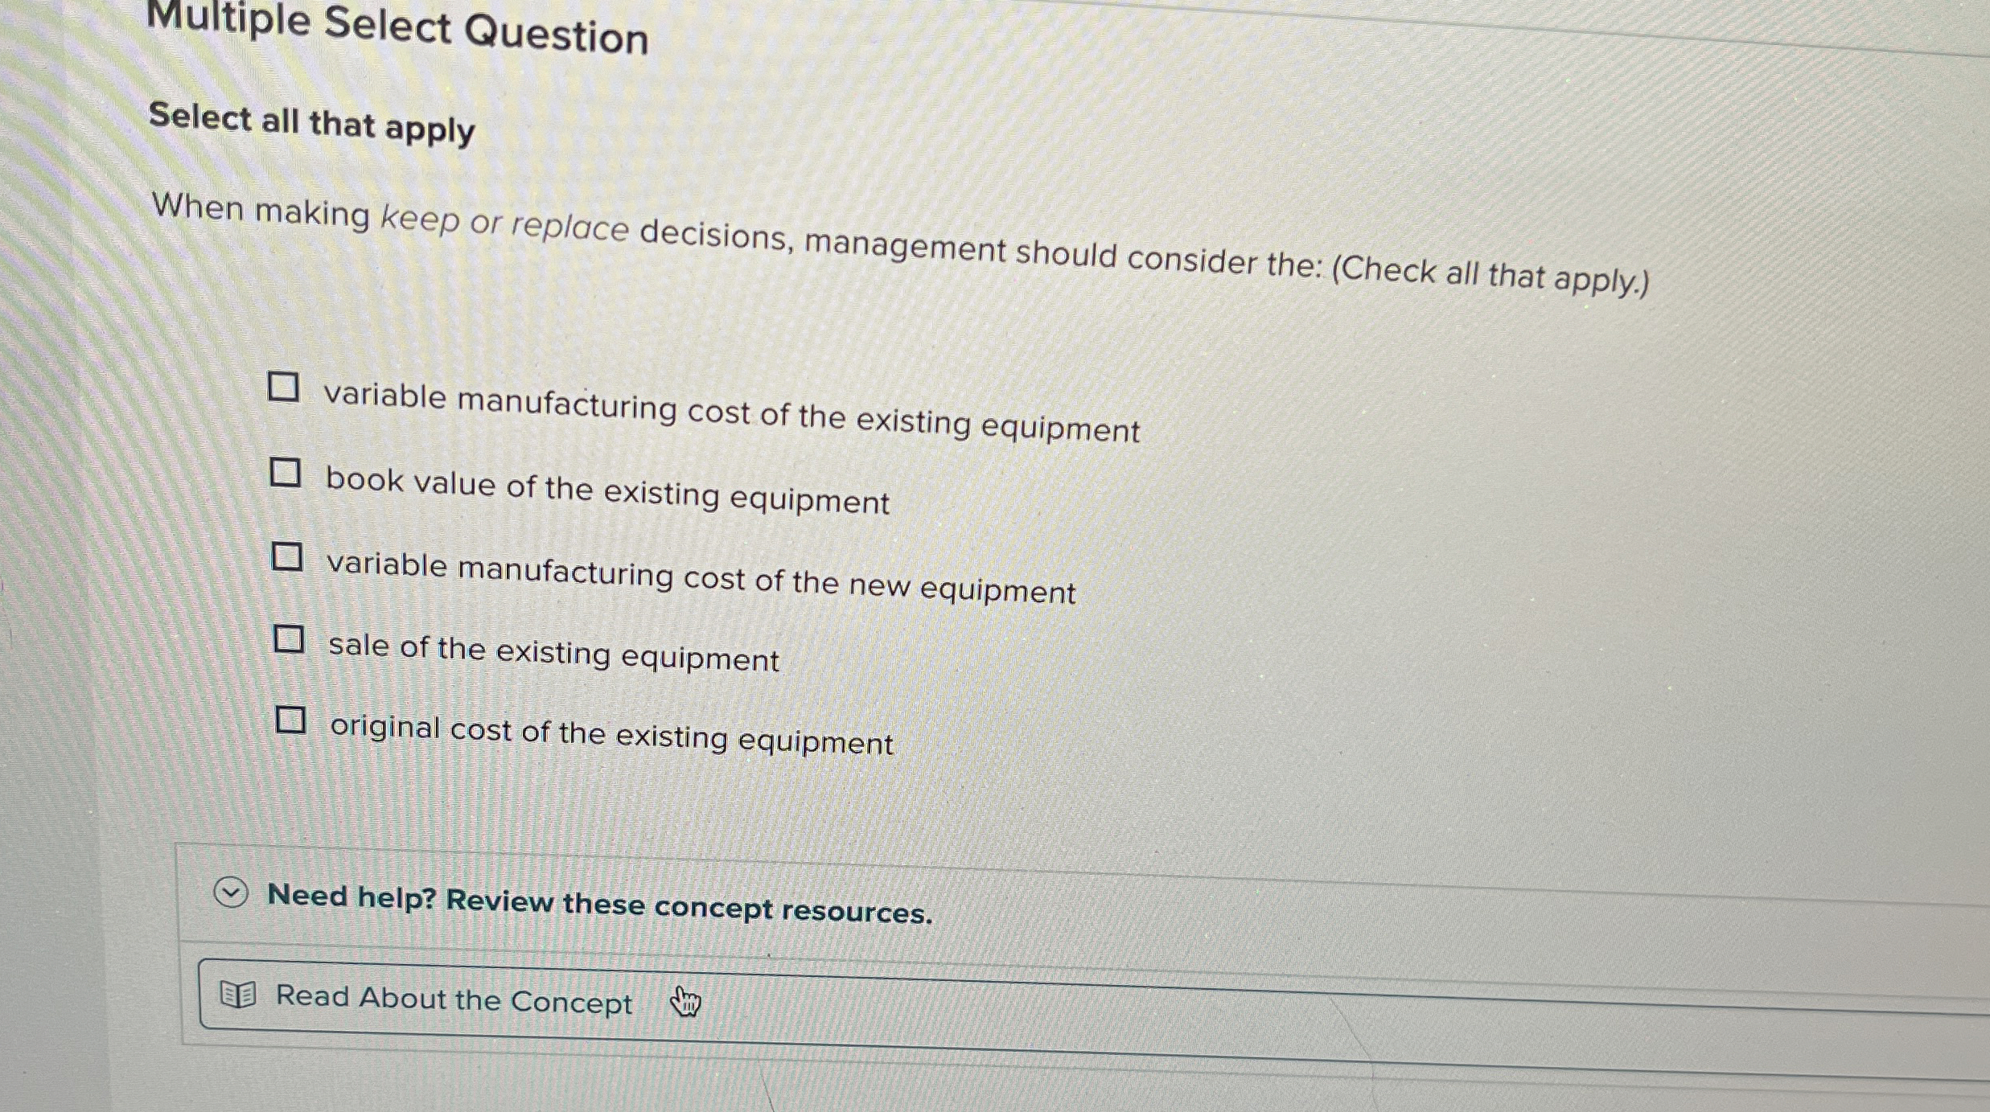Viewport: 1990px width, 1112px height.
Task: Click the hand cursor icon near Read About
Action: (685, 1003)
